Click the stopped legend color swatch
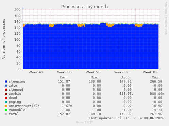The image size is (169, 126). (6, 90)
